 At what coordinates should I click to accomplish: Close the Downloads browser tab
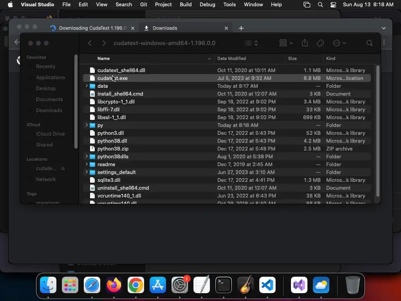pyautogui.click(x=226, y=28)
